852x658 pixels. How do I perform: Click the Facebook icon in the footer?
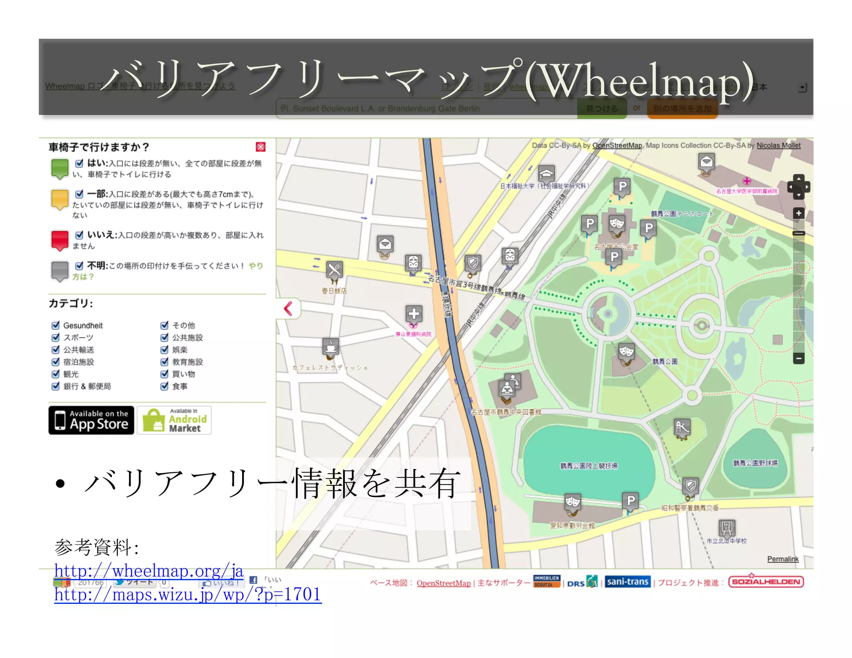point(253,580)
